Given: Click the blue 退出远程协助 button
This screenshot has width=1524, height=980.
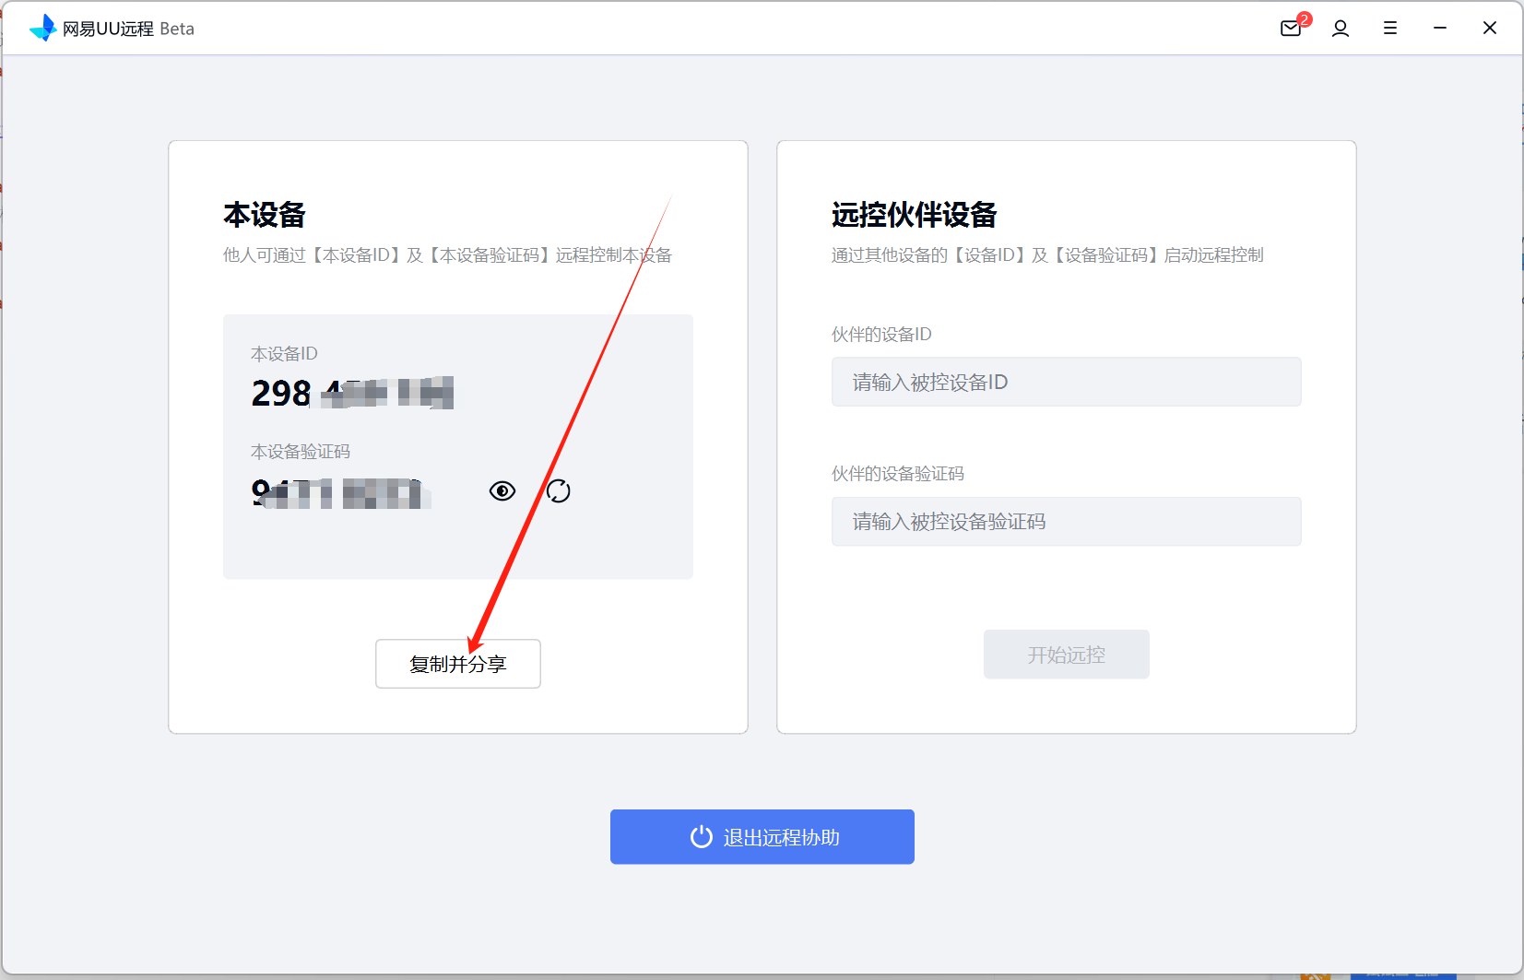Looking at the screenshot, I should 762,836.
